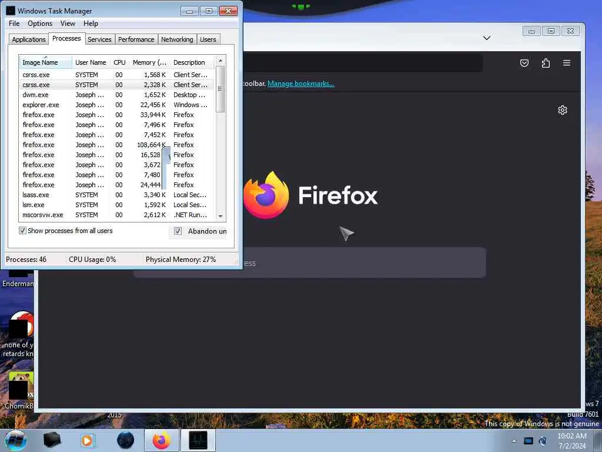Open Firefox hamburger application menu
This screenshot has height=452, width=602.
tap(567, 63)
